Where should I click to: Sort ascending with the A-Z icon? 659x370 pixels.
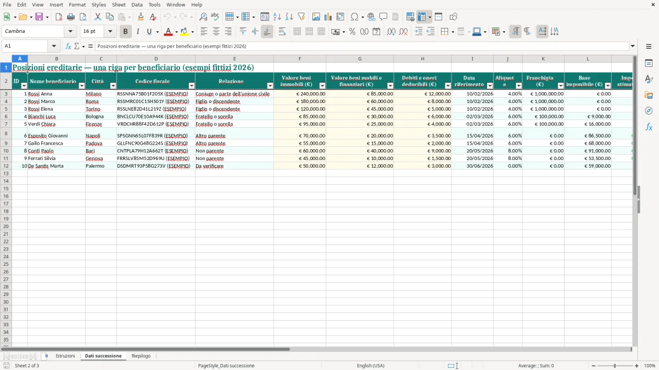tap(277, 17)
